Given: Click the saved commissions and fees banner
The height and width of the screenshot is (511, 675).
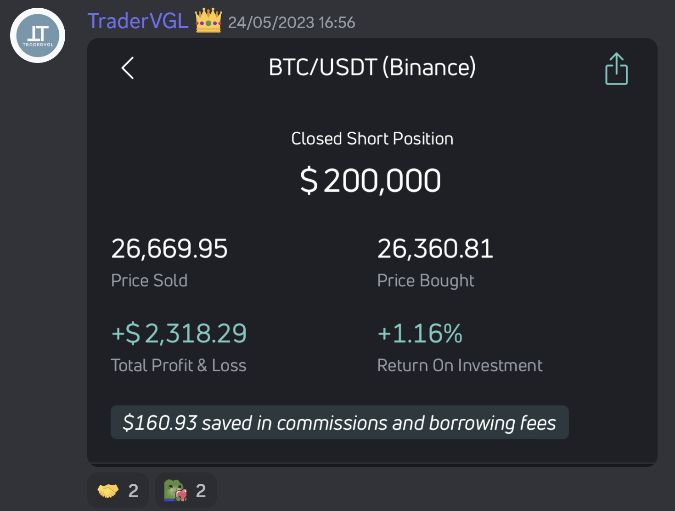Looking at the screenshot, I should (339, 422).
